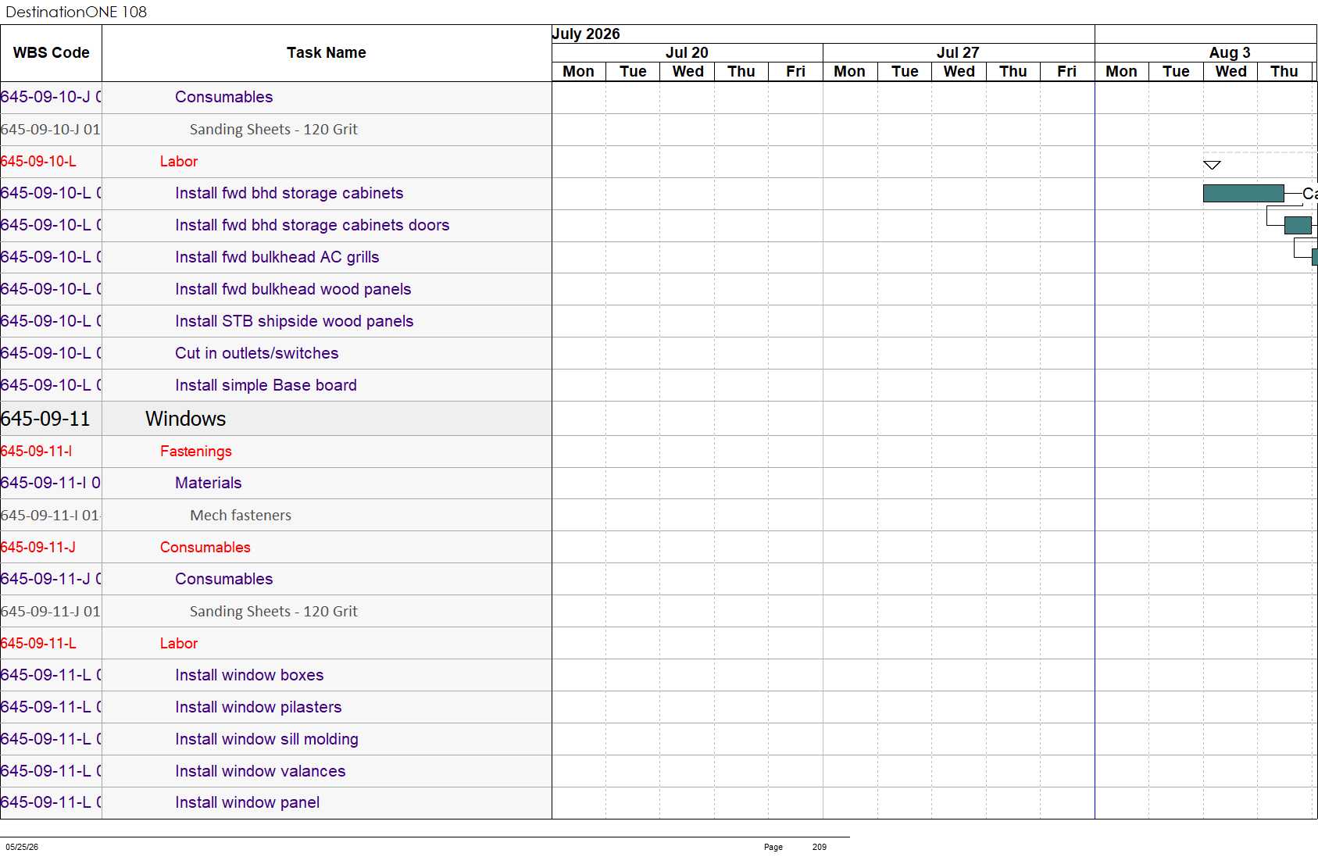Viewport: 1318px width, 857px height.
Task: Select the Windows summary task row
Action: (x=276, y=419)
